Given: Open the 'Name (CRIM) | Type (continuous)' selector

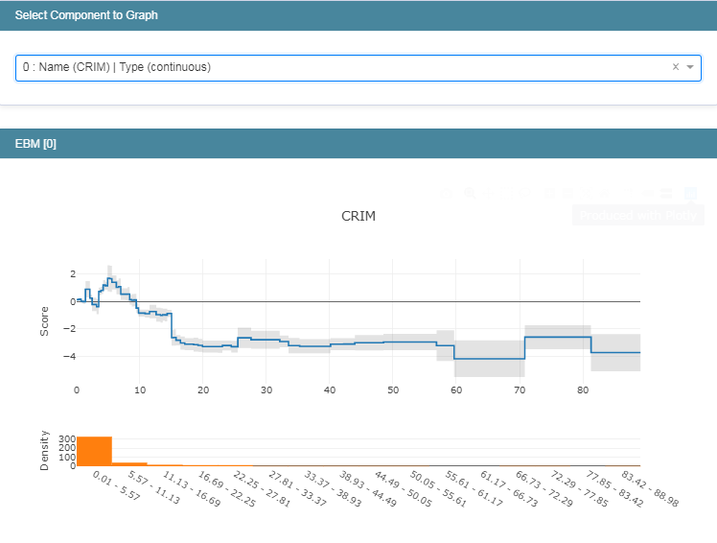Looking at the screenshot, I should click(x=358, y=68).
